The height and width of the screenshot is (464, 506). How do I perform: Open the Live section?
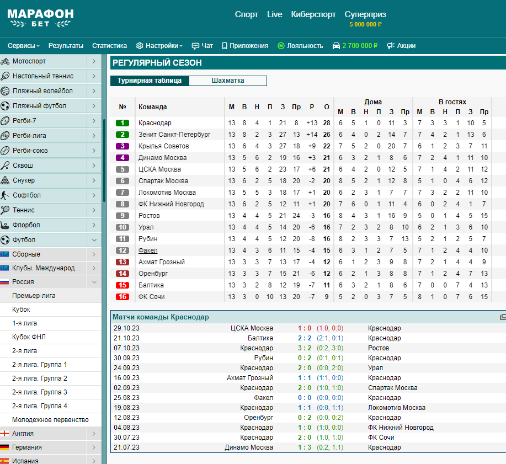coord(275,14)
